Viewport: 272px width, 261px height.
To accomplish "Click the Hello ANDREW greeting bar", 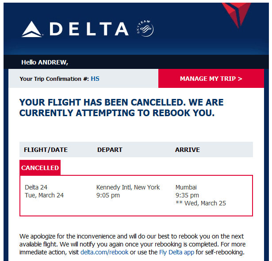I will coord(136,62).
